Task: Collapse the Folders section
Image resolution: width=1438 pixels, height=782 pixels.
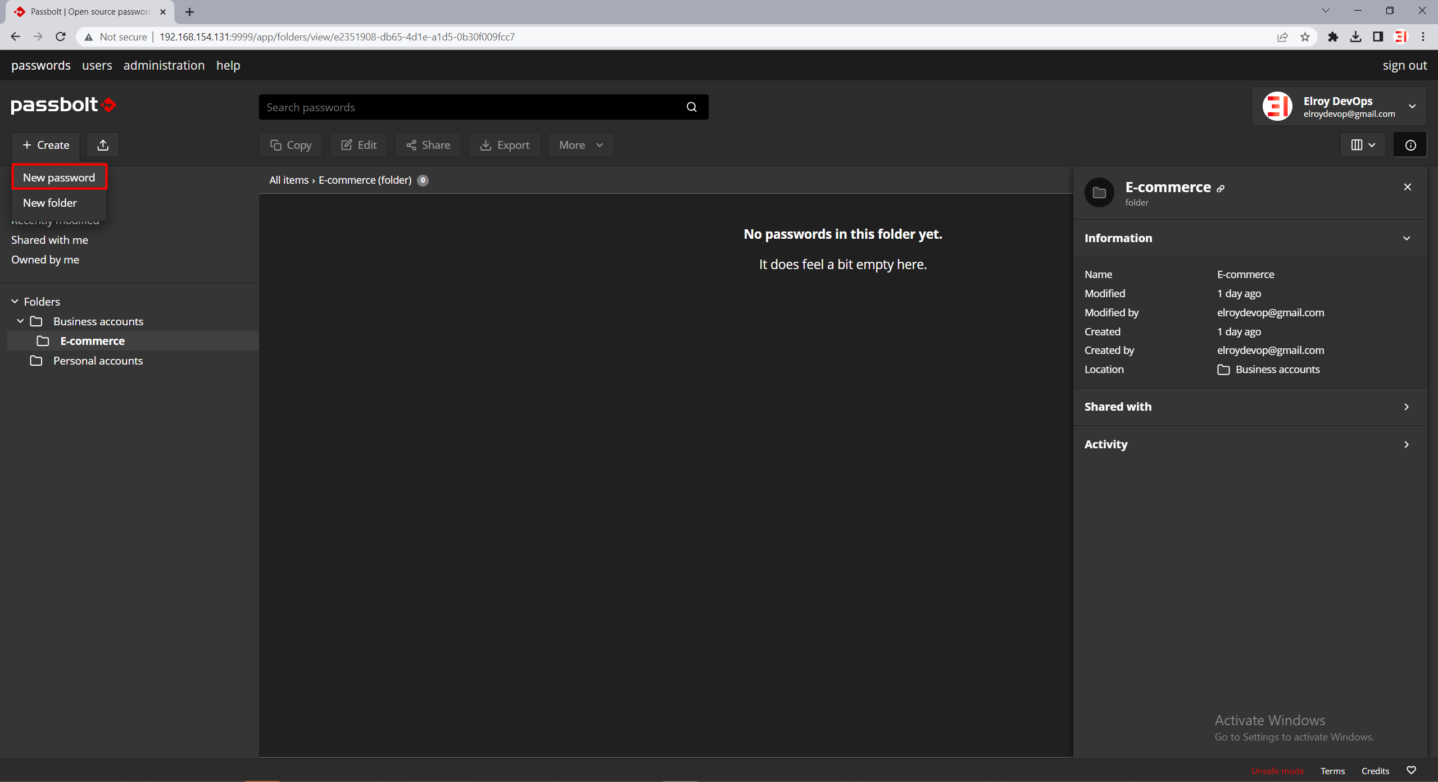Action: (15, 302)
